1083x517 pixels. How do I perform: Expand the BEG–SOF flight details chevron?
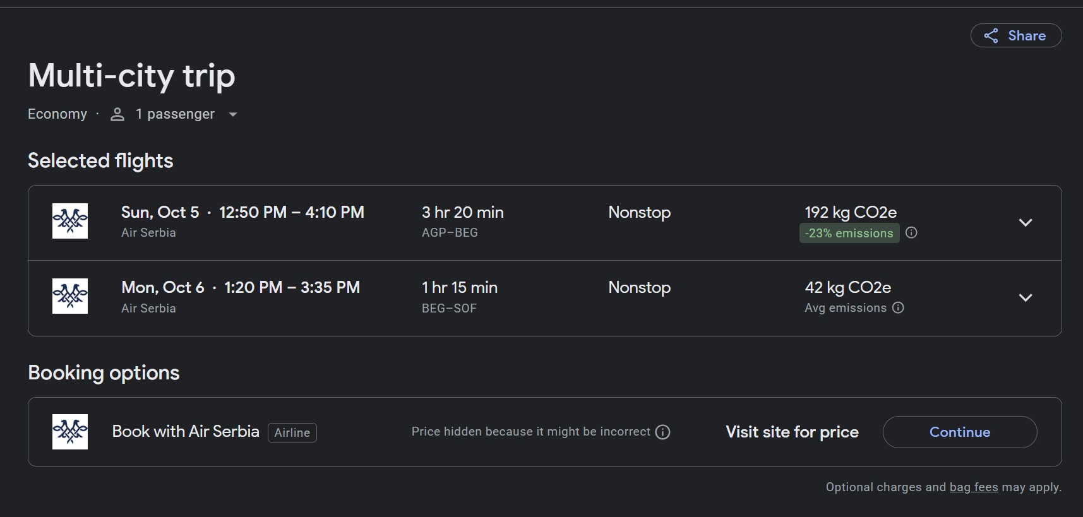pos(1026,297)
